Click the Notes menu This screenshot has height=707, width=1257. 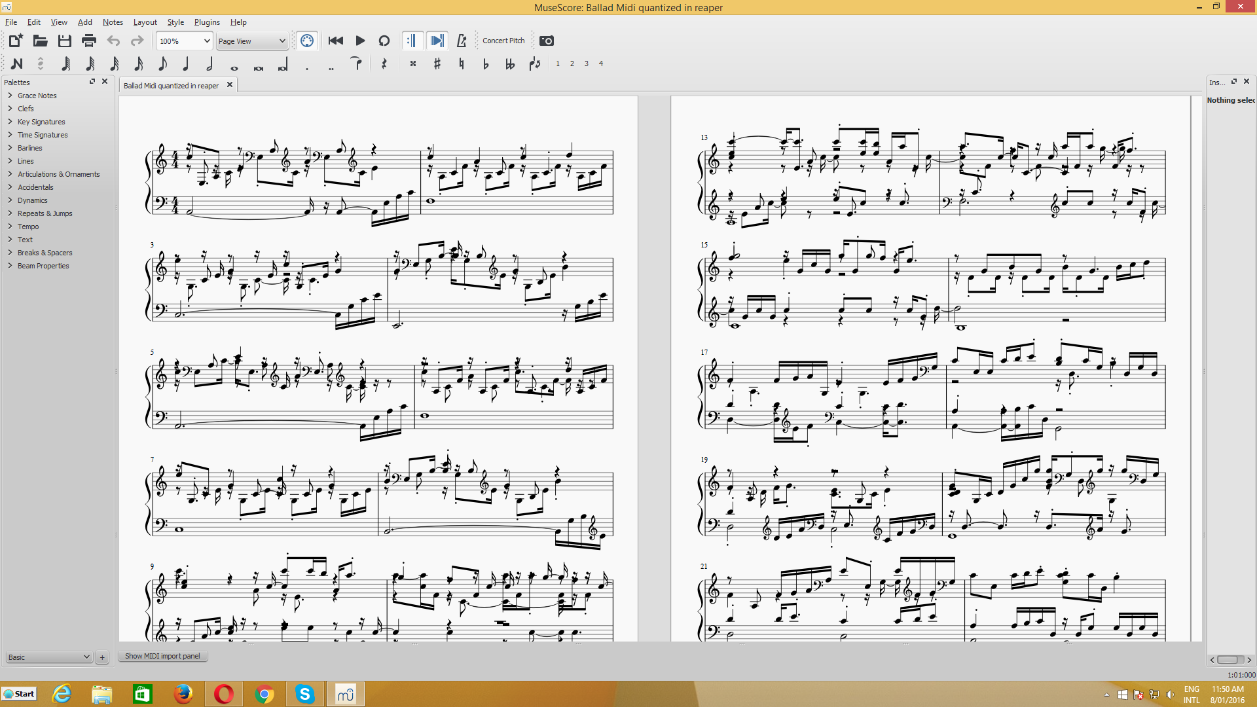111,22
